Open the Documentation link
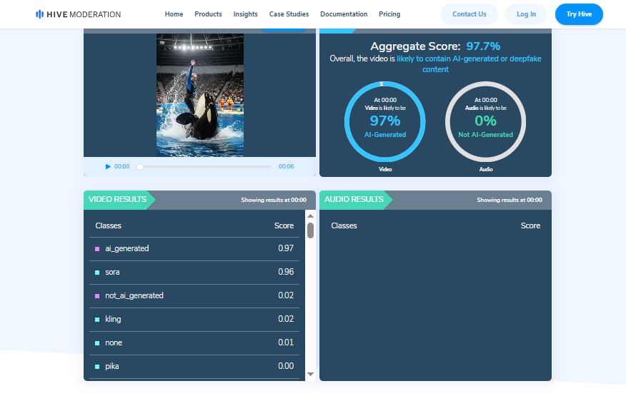 [344, 14]
